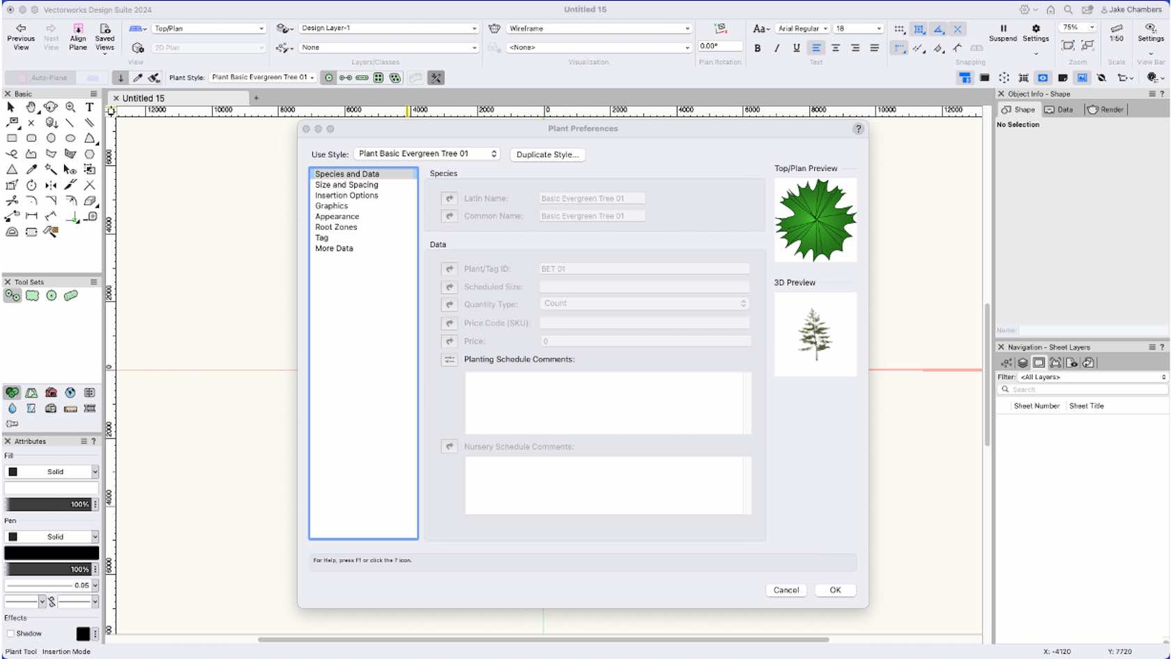Click the sheet layers search field

[x=1081, y=389]
